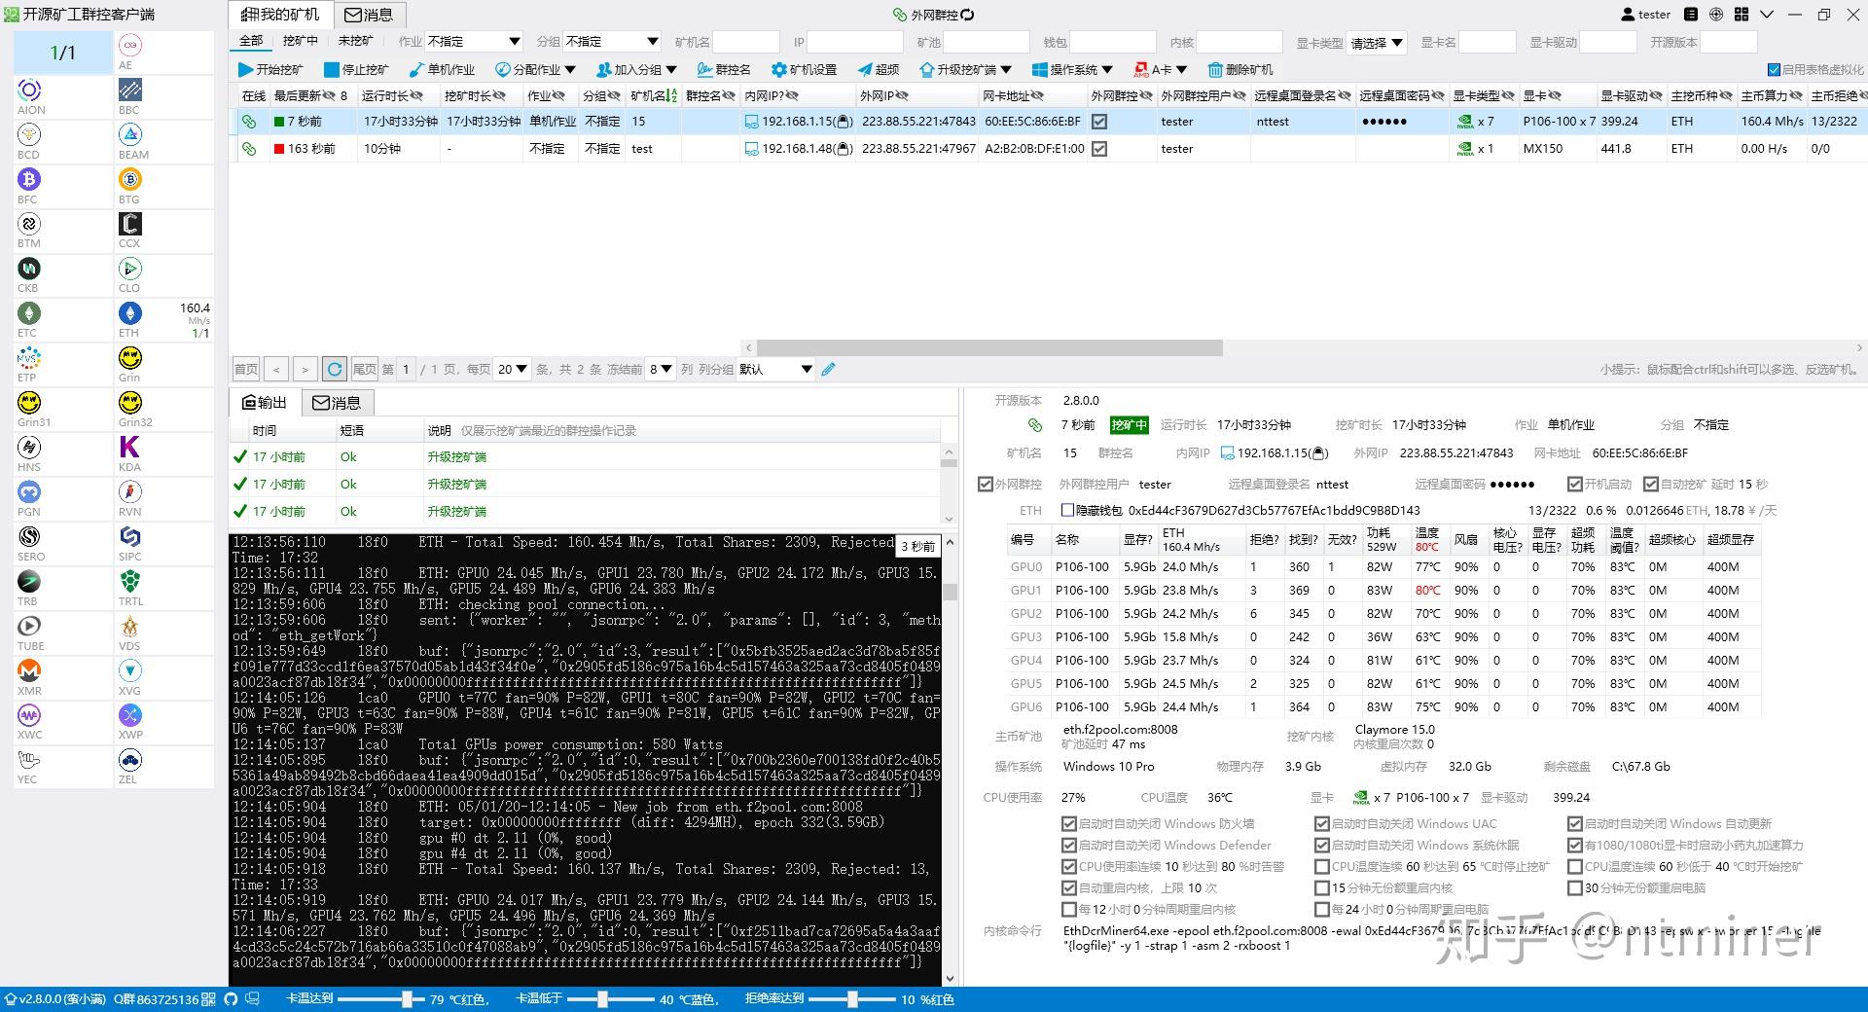Click the horizontal scrollbar of miner table
Image resolution: width=1868 pixels, height=1012 pixels.
(x=989, y=347)
